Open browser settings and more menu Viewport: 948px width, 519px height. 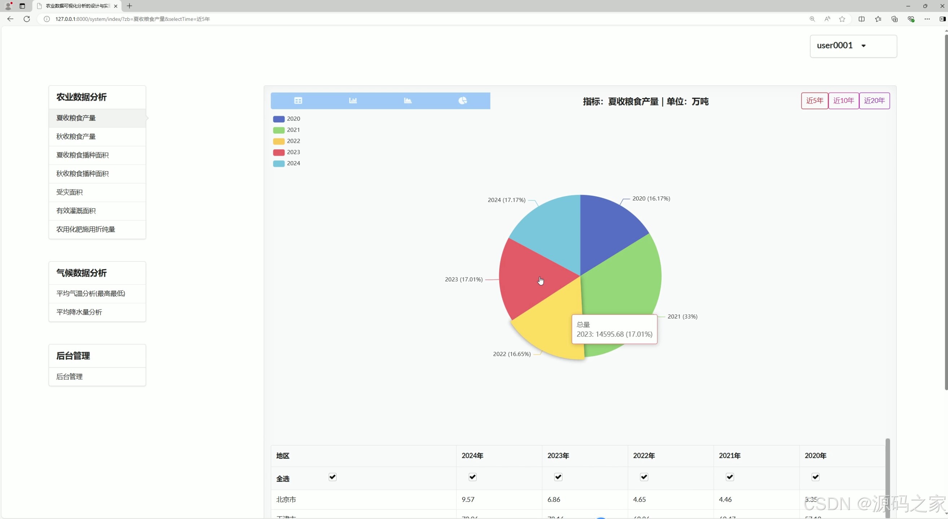pyautogui.click(x=927, y=19)
